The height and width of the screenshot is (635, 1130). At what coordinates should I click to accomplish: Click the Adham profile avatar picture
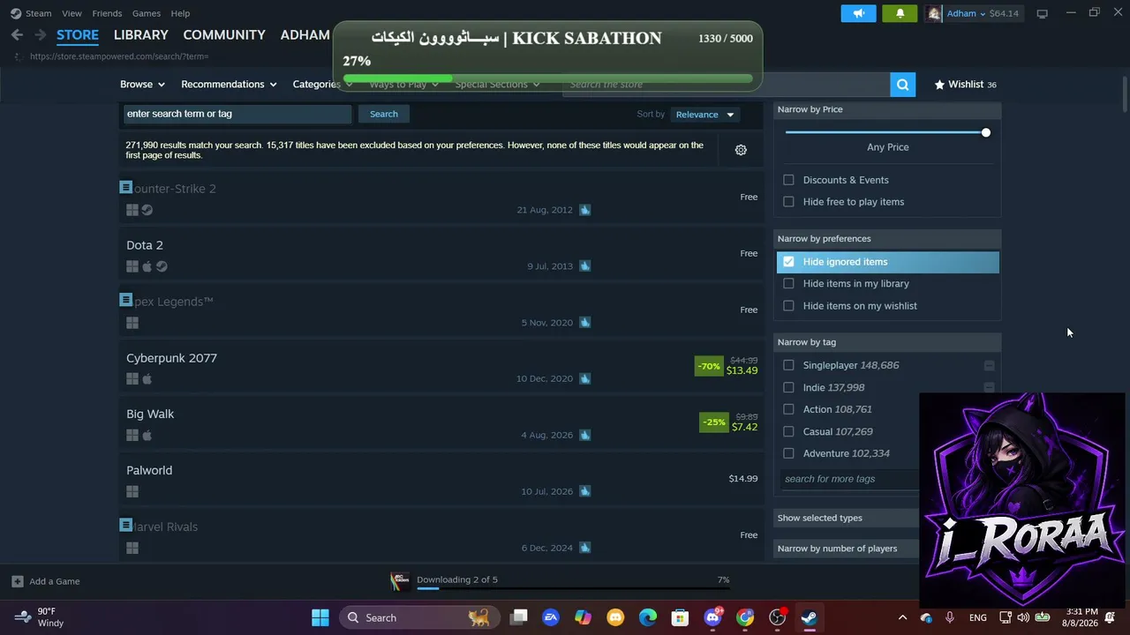click(934, 13)
